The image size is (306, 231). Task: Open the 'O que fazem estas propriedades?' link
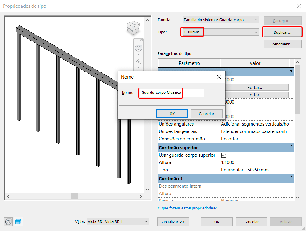[187, 208]
